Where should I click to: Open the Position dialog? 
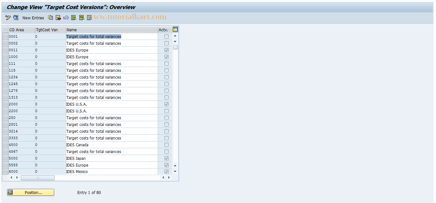(x=30, y=192)
